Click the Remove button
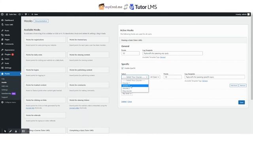Screen dimensions: 253x142 242,86
